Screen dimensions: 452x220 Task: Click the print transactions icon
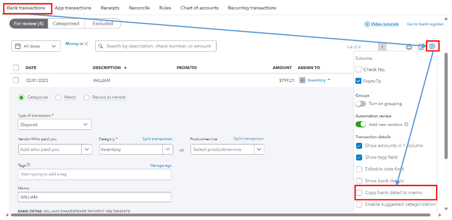coord(409,47)
